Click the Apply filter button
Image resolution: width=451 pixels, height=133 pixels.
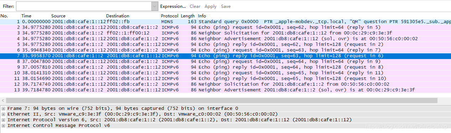click(x=210, y=6)
